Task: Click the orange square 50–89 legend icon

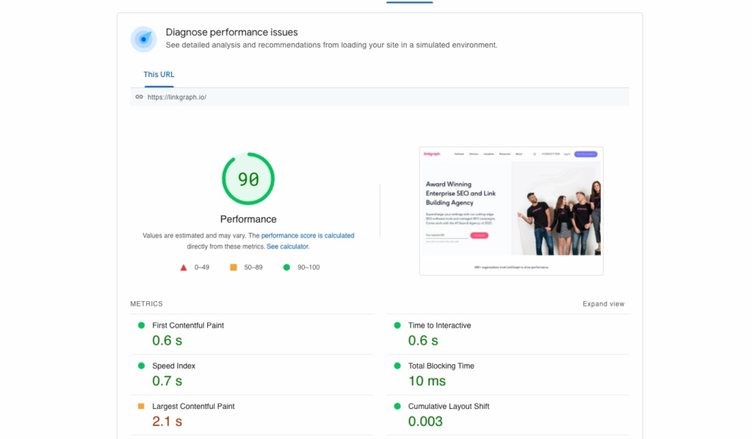Action: tap(234, 267)
